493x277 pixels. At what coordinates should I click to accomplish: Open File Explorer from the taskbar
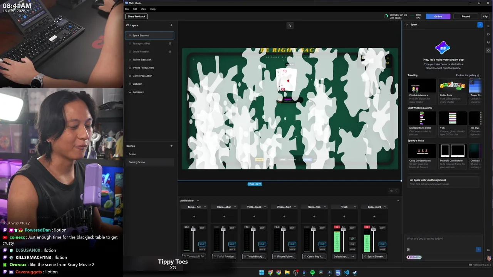[287, 272]
